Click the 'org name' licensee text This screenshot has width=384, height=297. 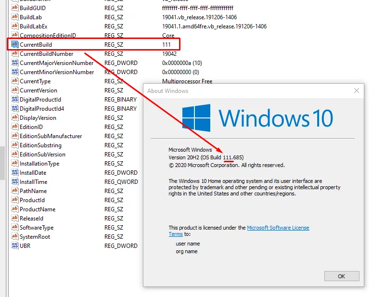[x=186, y=251]
